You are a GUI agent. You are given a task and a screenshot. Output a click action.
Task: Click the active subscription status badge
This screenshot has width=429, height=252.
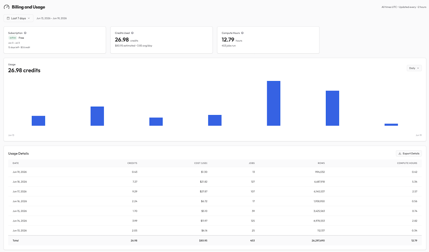click(12, 38)
